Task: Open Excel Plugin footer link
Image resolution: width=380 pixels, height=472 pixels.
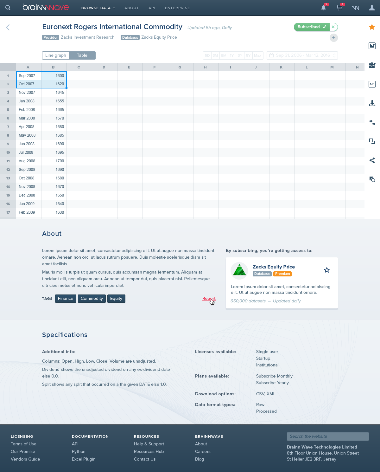Action: point(84,459)
